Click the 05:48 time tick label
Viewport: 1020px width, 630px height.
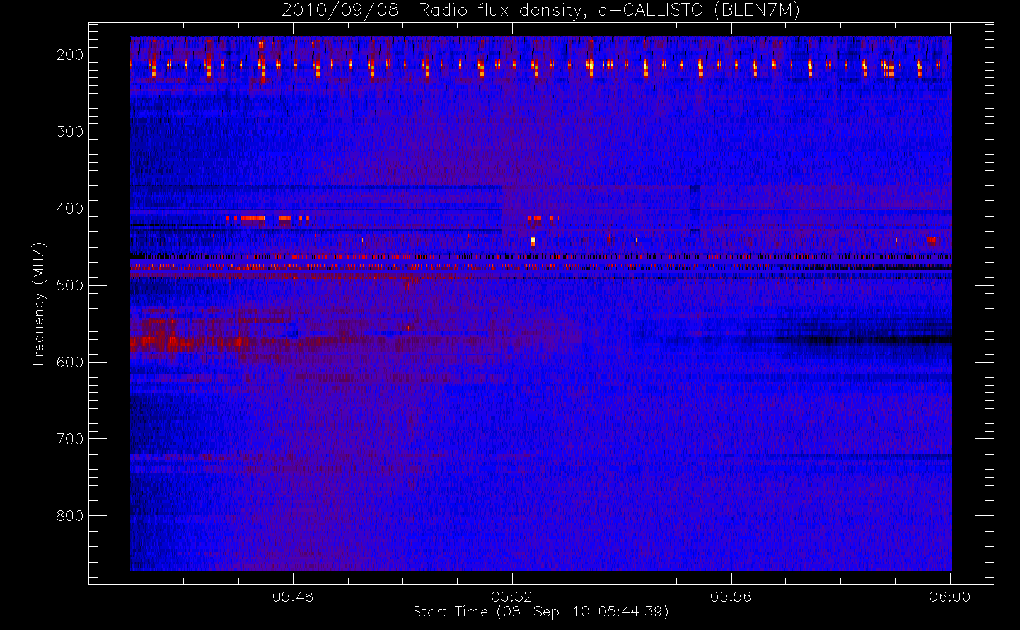click(x=293, y=597)
